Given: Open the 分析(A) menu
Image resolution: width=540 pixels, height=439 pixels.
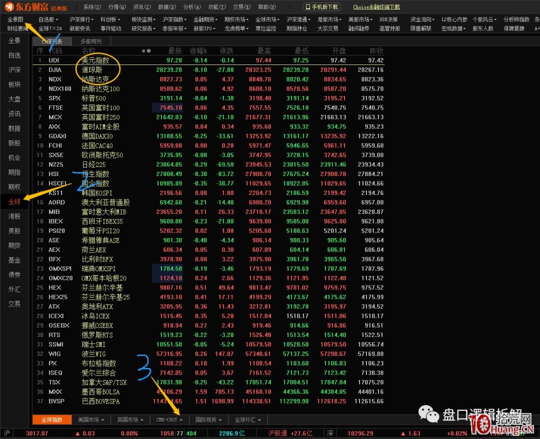Looking at the screenshot, I should (x=192, y=7).
